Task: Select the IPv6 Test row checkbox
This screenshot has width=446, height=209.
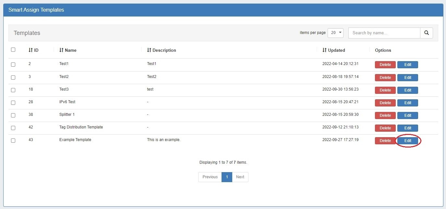Action: (13, 103)
